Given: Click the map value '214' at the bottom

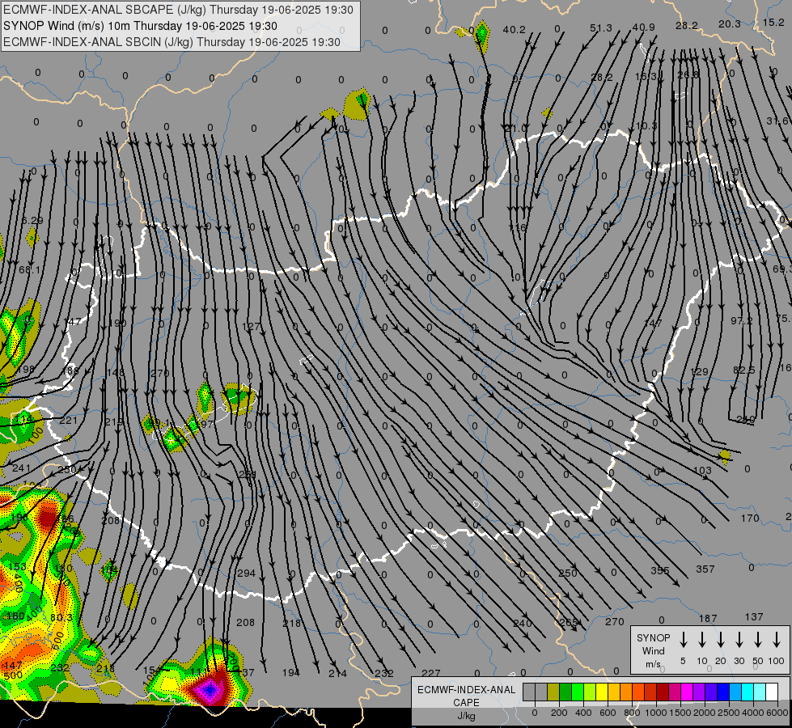Looking at the screenshot, I should coord(338,674).
